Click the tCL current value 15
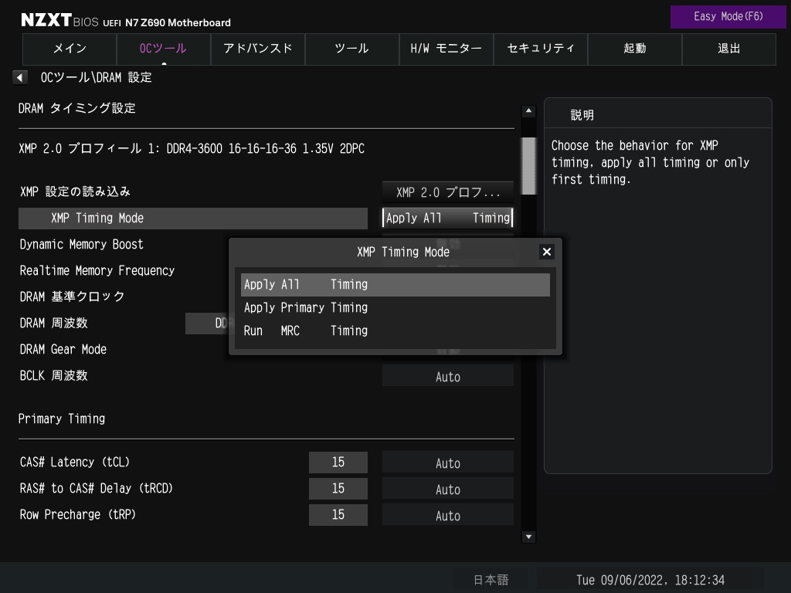 click(338, 463)
